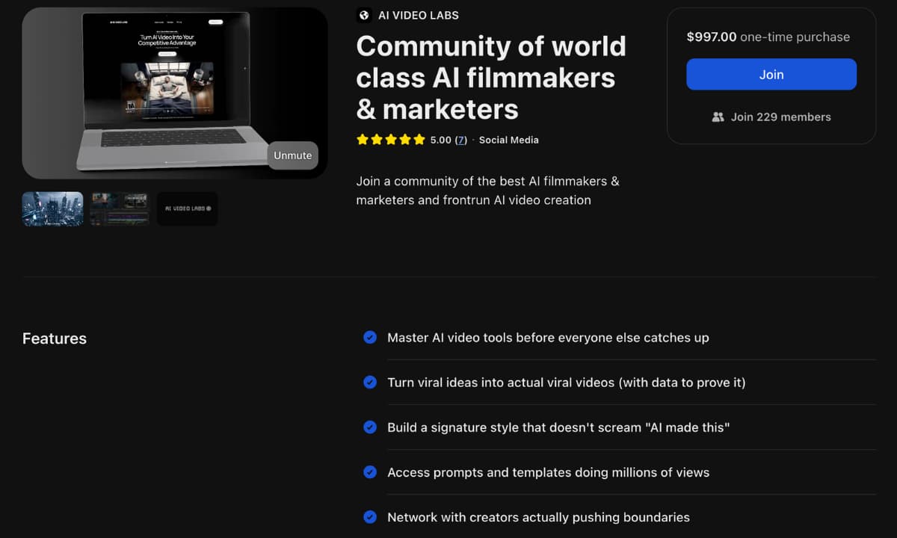
Task: Unmute the product video
Action: (x=292, y=155)
